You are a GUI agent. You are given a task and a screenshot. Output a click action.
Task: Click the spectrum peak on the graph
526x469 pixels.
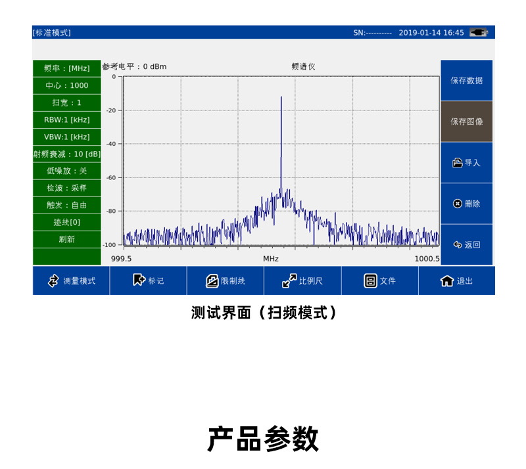pos(281,97)
